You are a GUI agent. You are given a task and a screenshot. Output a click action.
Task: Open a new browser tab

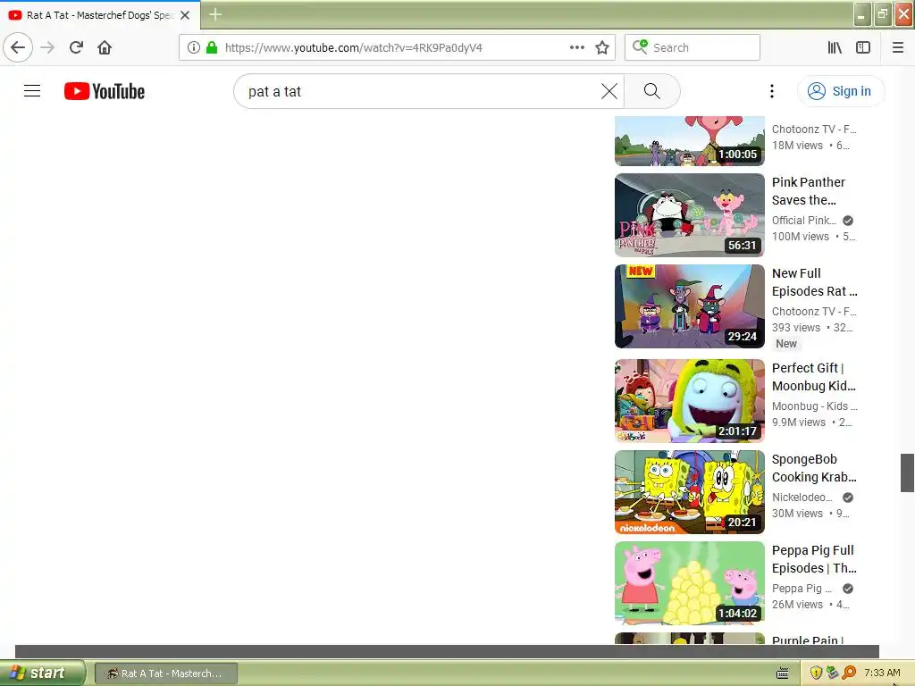pos(215,14)
